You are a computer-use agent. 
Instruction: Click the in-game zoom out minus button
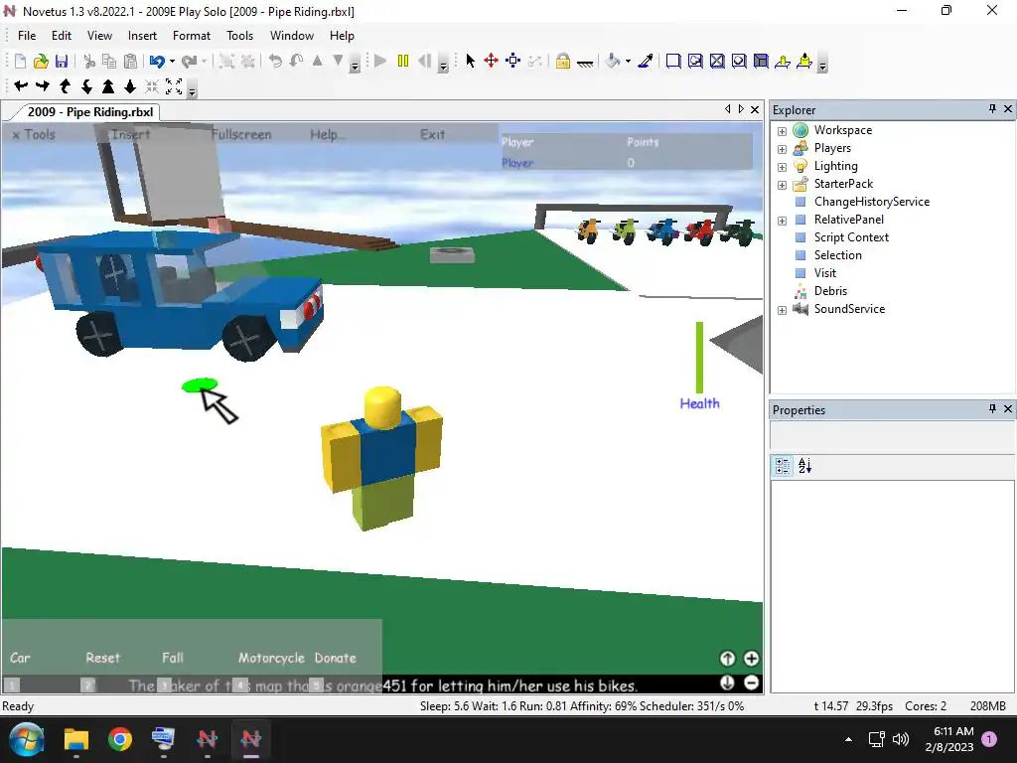point(751,683)
